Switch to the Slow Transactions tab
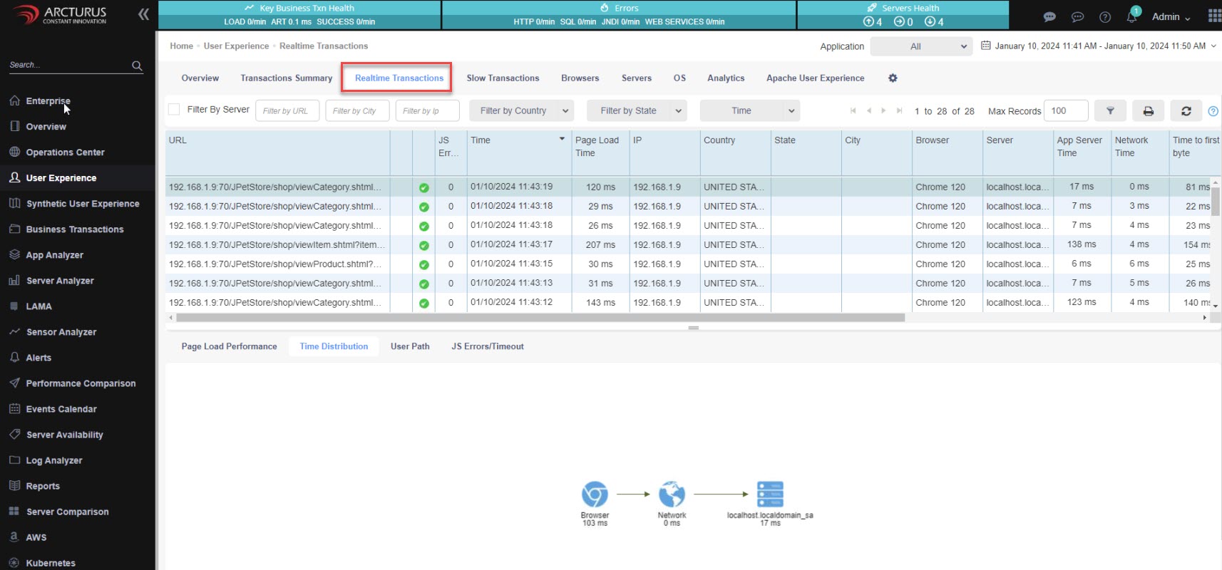The image size is (1222, 570). tap(503, 78)
